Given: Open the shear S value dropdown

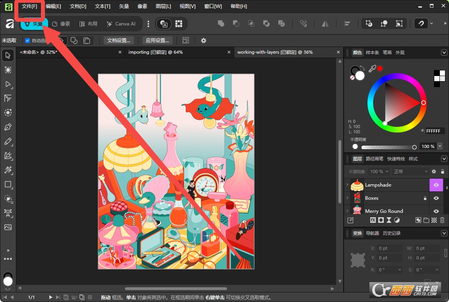Looking at the screenshot, I should [x=437, y=270].
